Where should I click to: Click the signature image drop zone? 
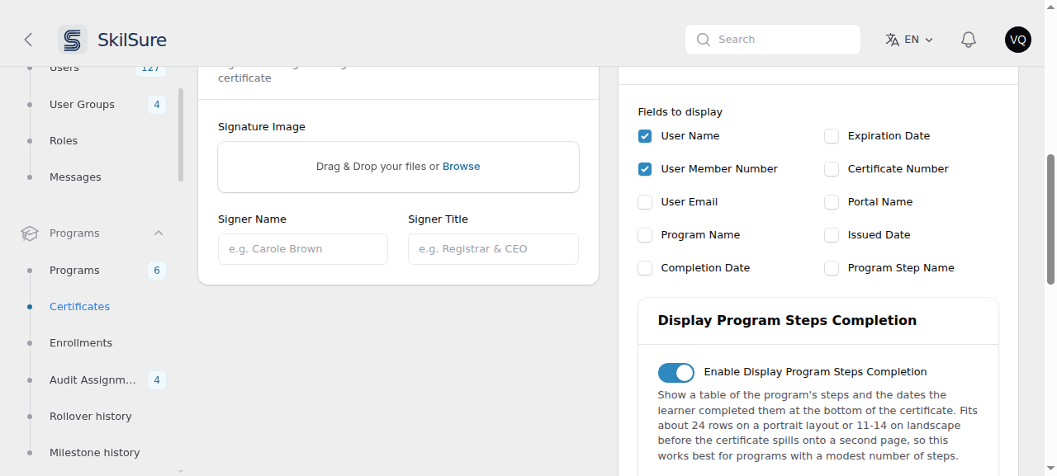pos(398,167)
